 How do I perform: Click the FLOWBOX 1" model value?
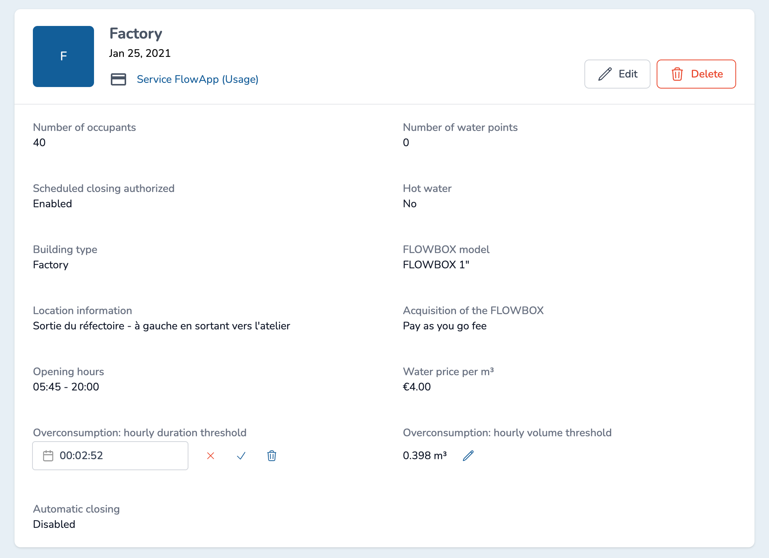pyautogui.click(x=436, y=265)
